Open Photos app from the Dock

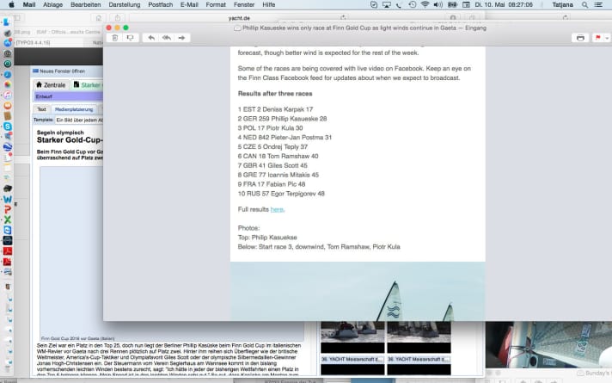click(x=8, y=84)
